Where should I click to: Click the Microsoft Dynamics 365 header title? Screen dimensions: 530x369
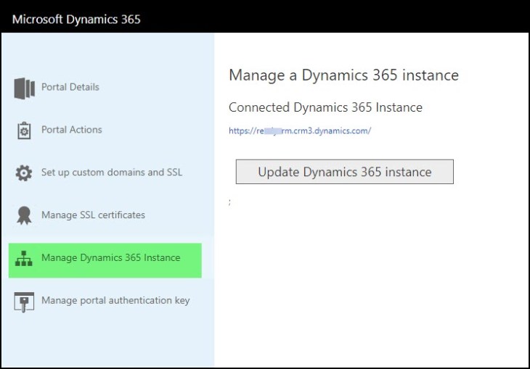76,19
